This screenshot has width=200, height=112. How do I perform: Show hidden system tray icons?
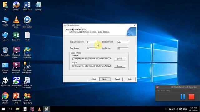tap(167, 109)
